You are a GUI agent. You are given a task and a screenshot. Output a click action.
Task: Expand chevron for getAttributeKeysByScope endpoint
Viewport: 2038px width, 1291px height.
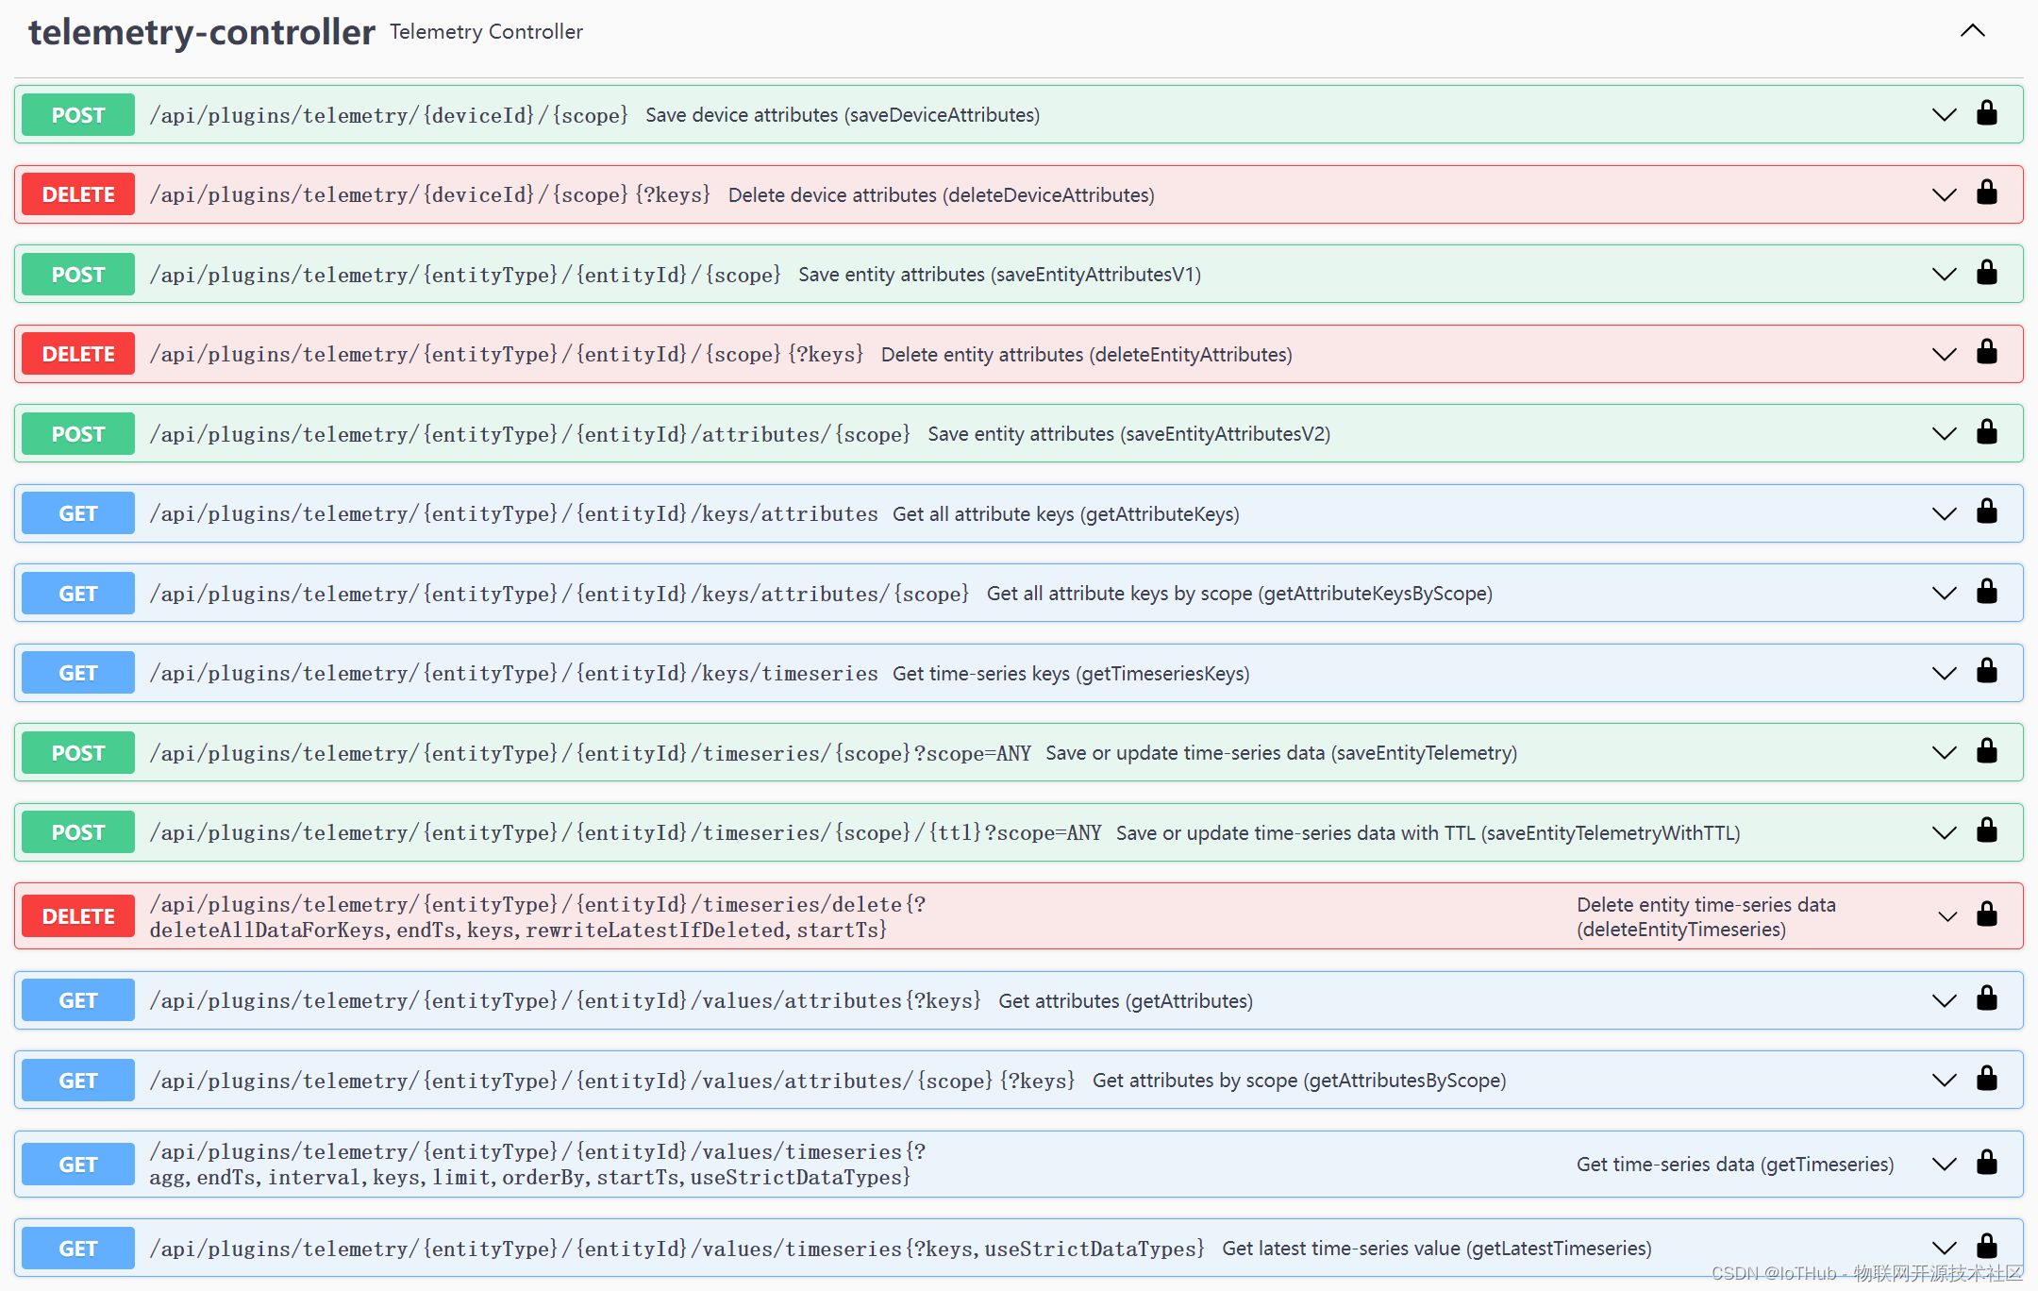[1944, 593]
